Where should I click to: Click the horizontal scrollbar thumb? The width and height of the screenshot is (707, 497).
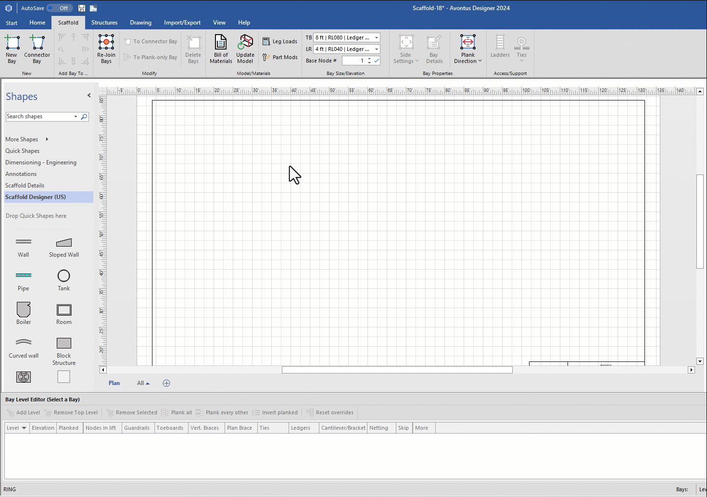(397, 370)
